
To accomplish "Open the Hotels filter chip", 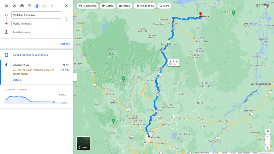I will tap(125, 6).
